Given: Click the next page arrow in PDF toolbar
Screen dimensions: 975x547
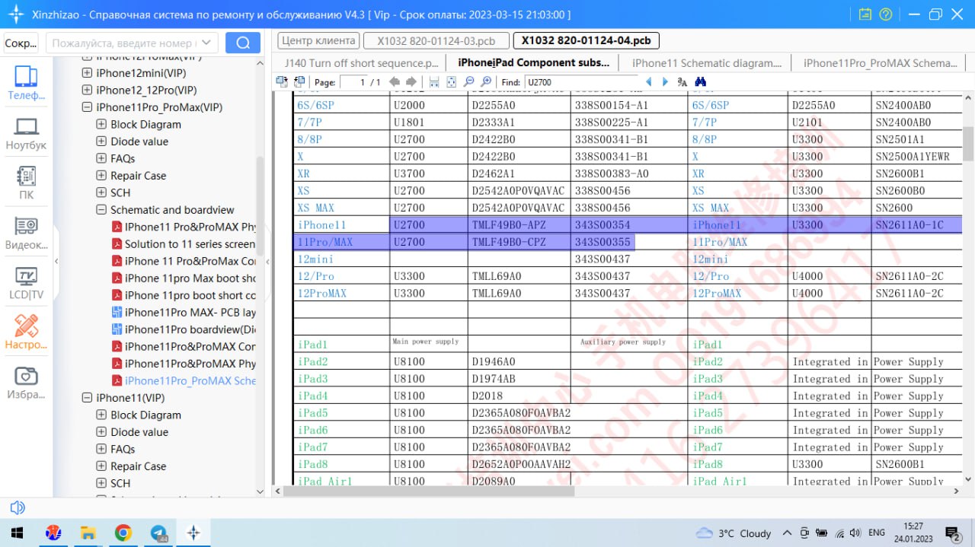Looking at the screenshot, I should tap(411, 82).
